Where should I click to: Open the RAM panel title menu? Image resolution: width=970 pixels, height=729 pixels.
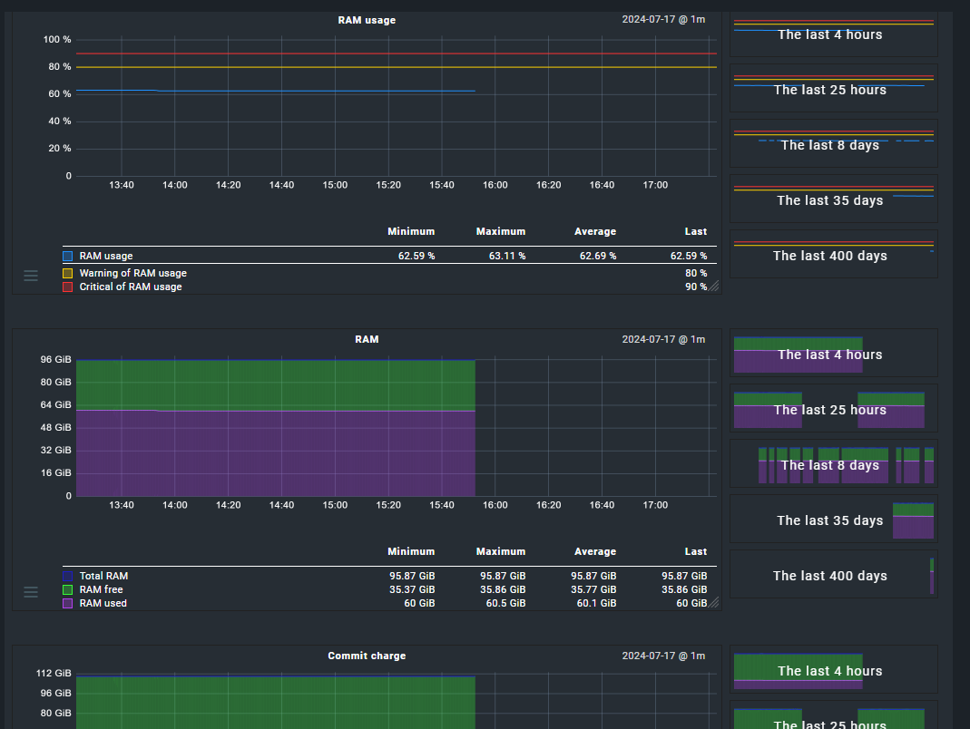coord(367,339)
